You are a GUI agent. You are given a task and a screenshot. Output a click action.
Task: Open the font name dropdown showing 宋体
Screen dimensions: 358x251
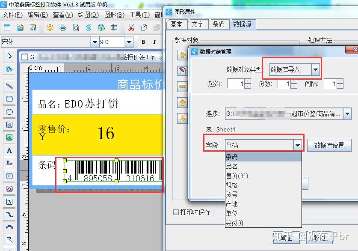(x=95, y=42)
